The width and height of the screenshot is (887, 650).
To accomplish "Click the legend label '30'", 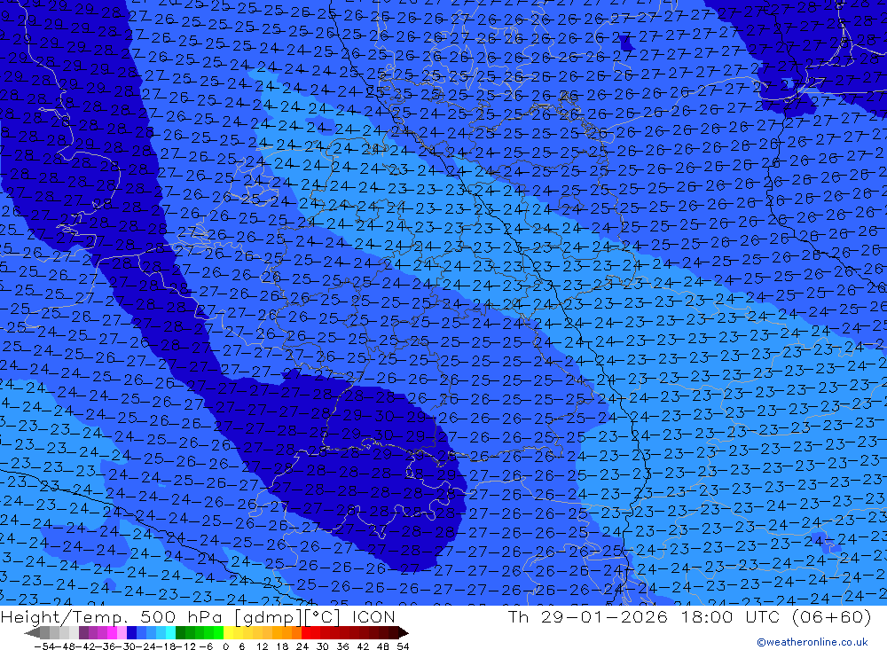I will coord(323,646).
